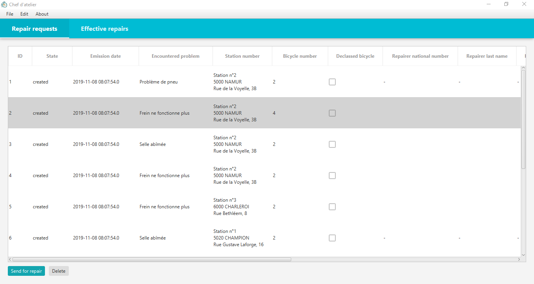Select 'Selle abîmée' in row 3
The width and height of the screenshot is (534, 284).
click(152, 144)
